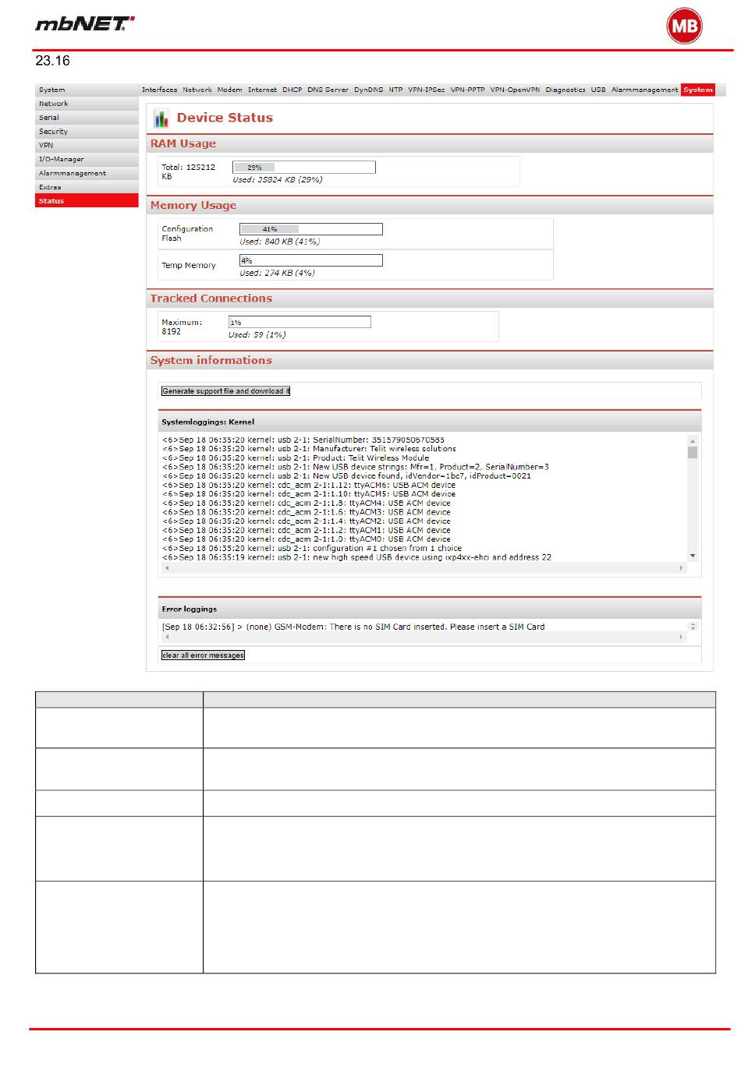Switch to the DynDNS tab

pyautogui.click(x=368, y=90)
